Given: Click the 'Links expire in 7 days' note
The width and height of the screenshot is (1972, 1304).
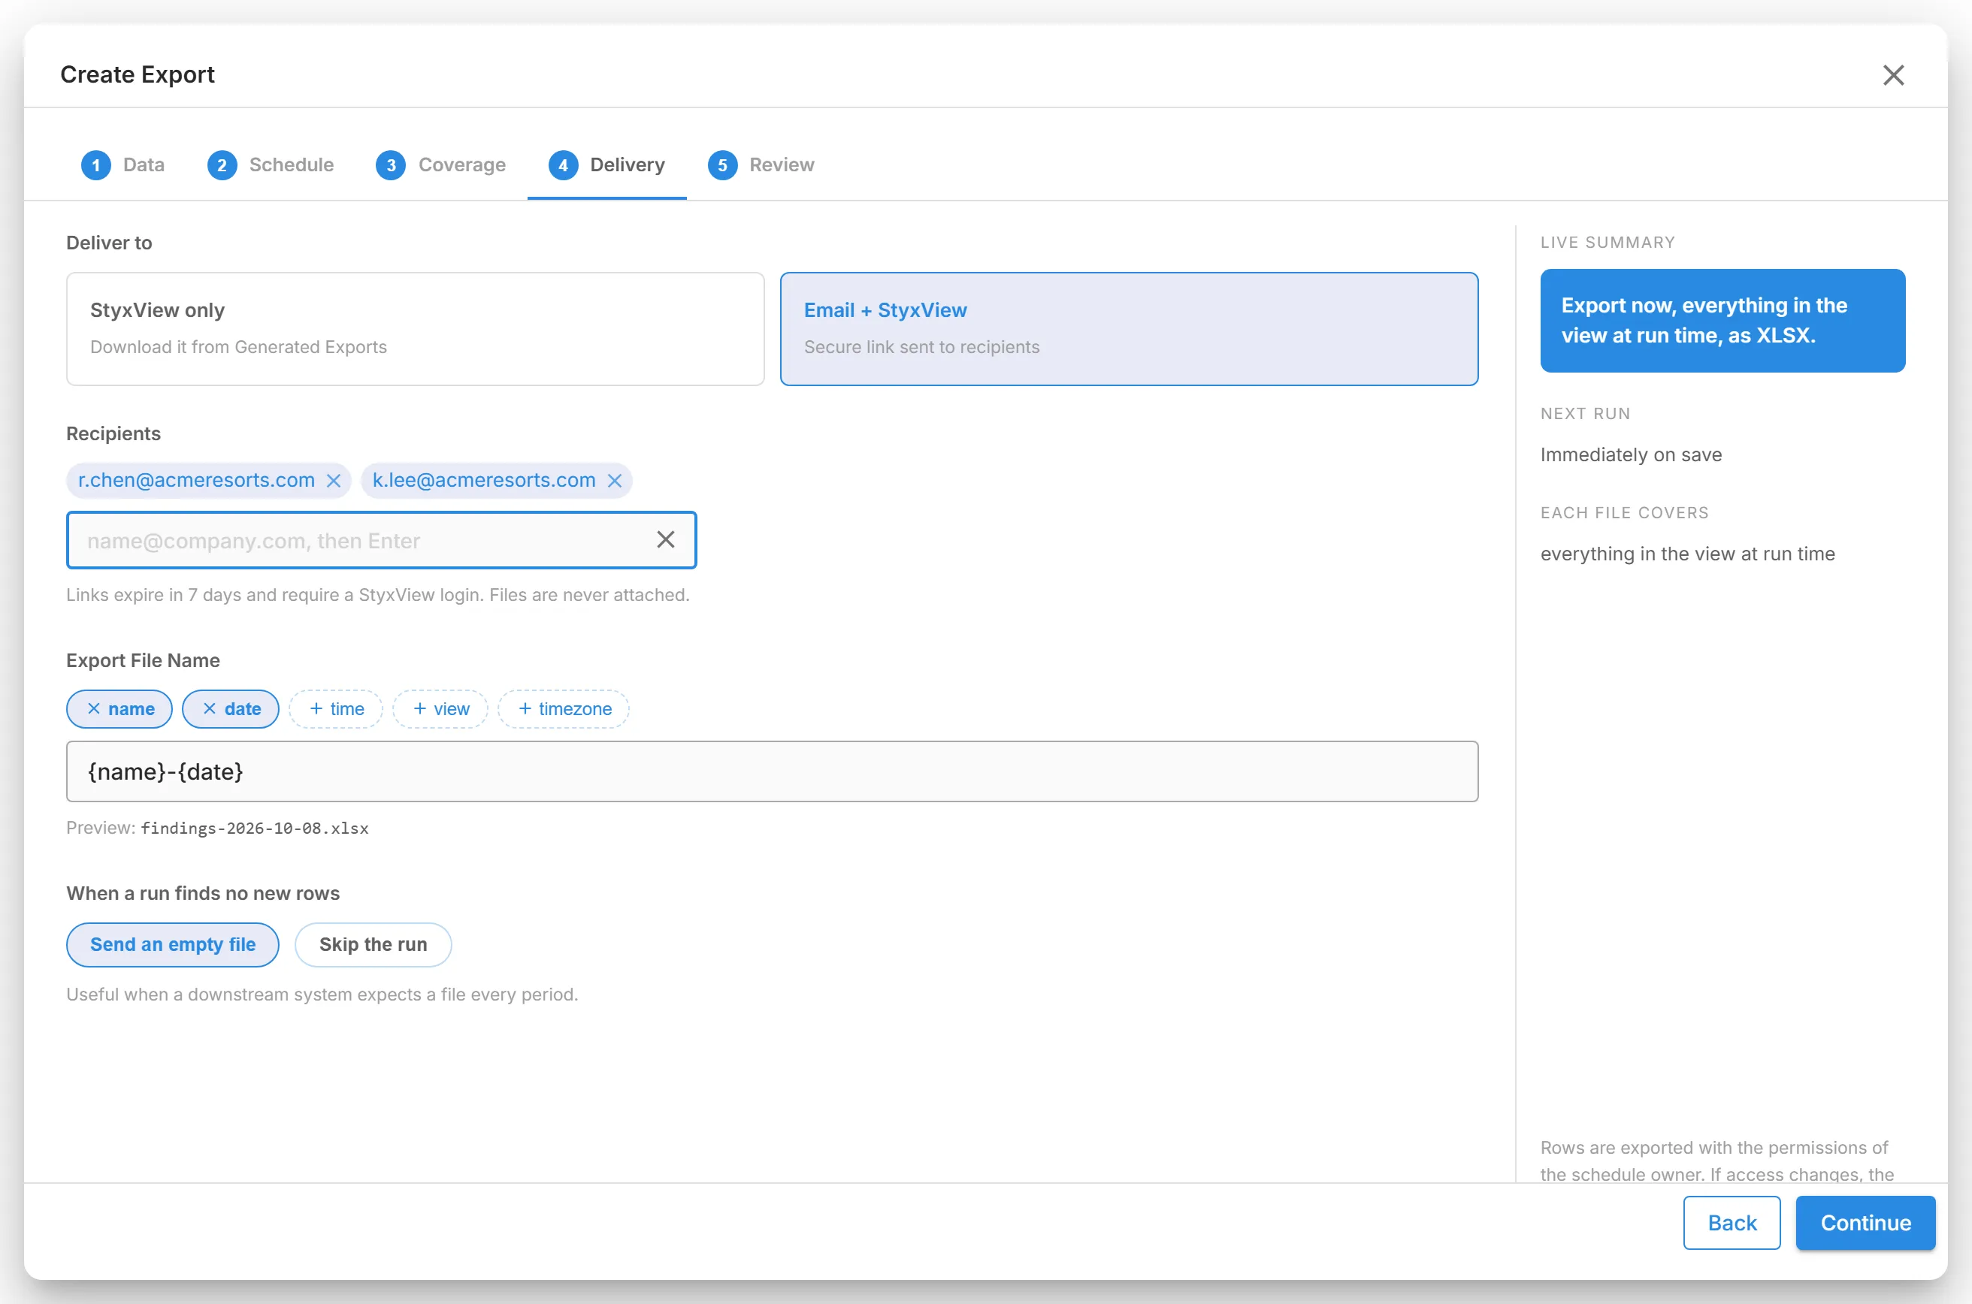Looking at the screenshot, I should [378, 595].
